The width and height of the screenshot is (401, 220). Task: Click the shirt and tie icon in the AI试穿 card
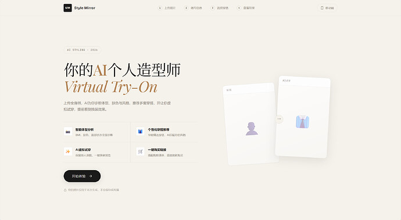pos(303,122)
